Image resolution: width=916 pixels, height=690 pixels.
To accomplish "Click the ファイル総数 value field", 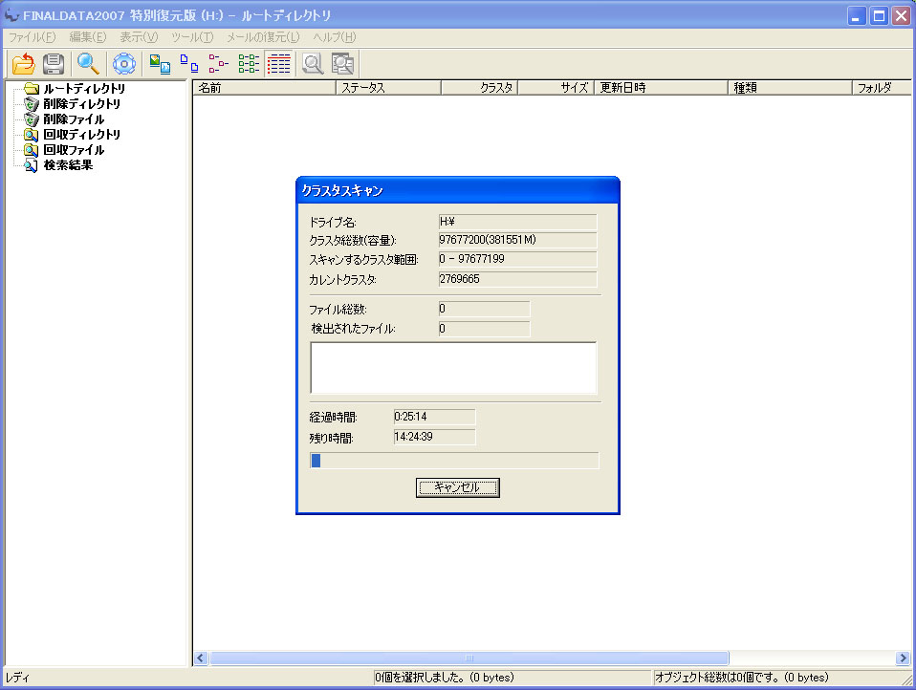I will pos(484,309).
